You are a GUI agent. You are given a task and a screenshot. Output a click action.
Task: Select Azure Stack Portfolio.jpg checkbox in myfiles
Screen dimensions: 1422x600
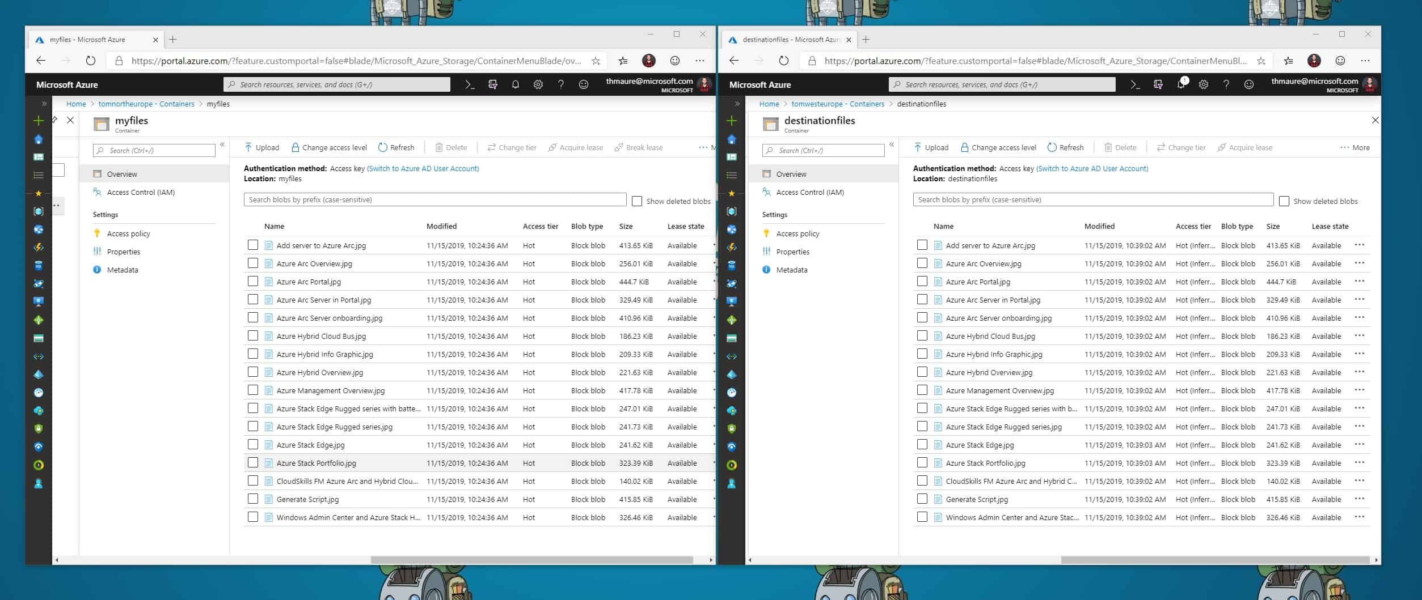pos(253,462)
